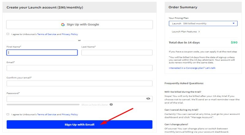Click the $90 total amount
This screenshot has height=135, width=245.
click(x=234, y=42)
